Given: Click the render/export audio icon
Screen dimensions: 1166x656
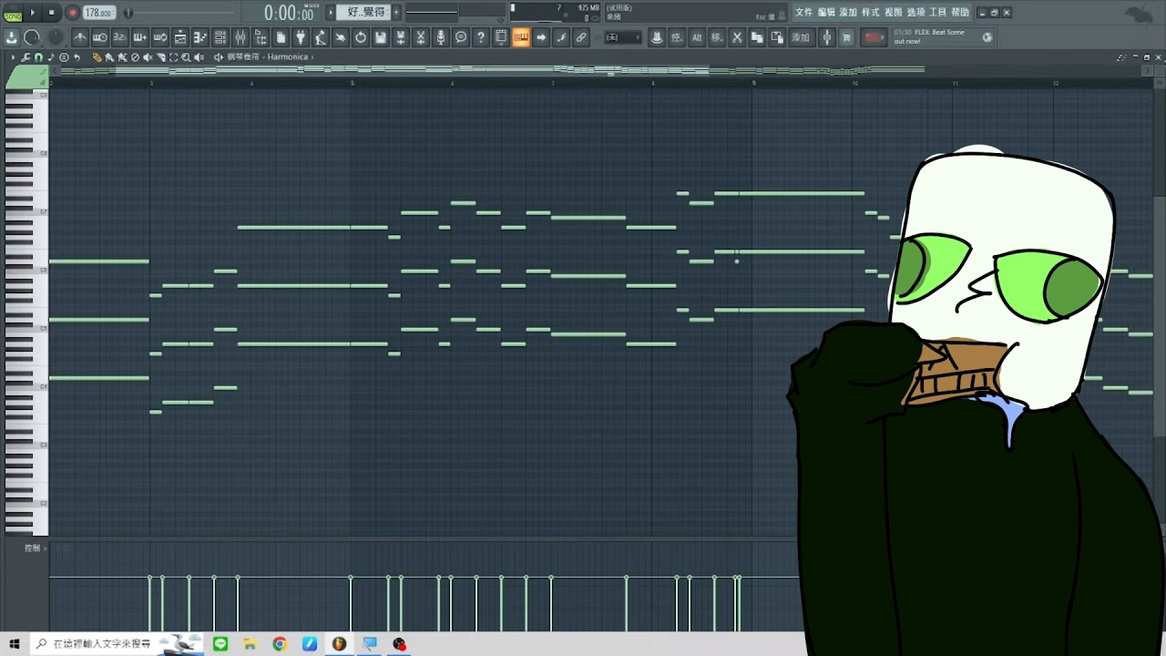Looking at the screenshot, I should (401, 37).
